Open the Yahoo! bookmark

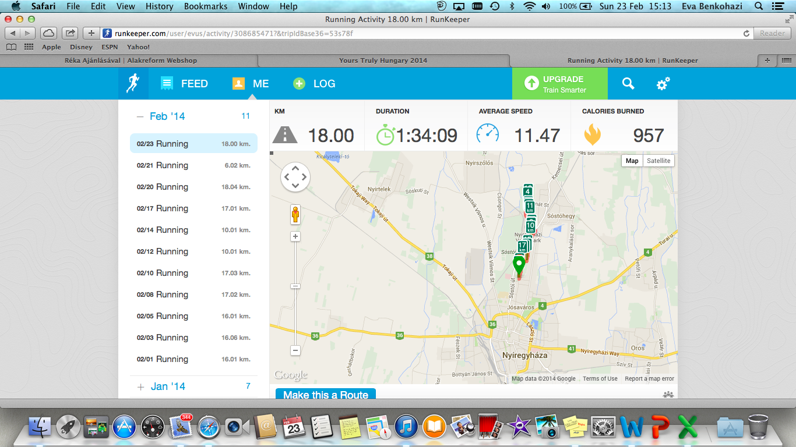click(139, 47)
